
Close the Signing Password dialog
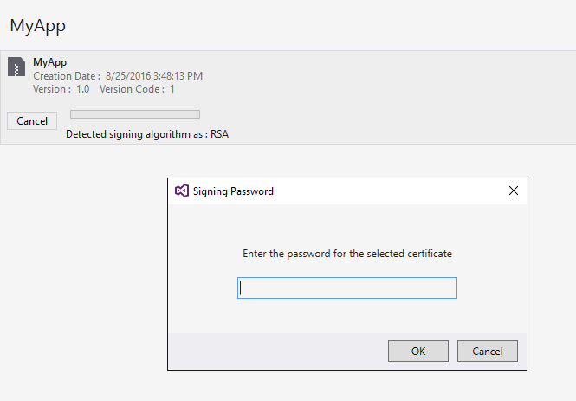click(x=513, y=191)
